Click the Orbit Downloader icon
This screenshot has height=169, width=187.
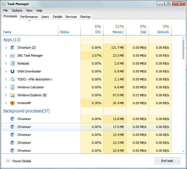pyautogui.click(x=12, y=71)
